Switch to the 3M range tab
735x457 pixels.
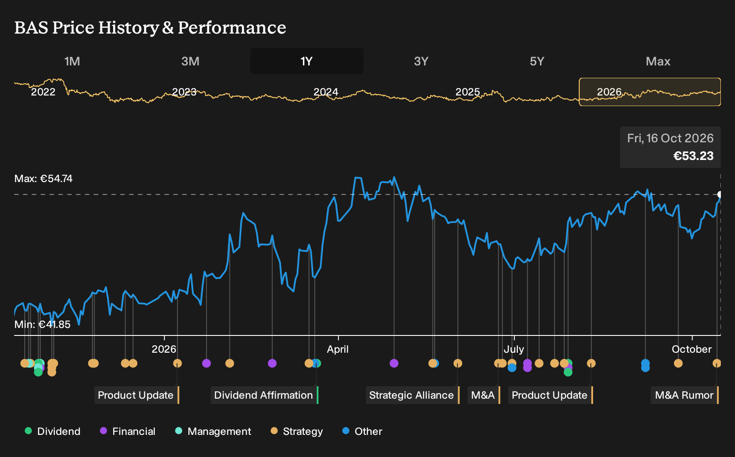point(190,61)
